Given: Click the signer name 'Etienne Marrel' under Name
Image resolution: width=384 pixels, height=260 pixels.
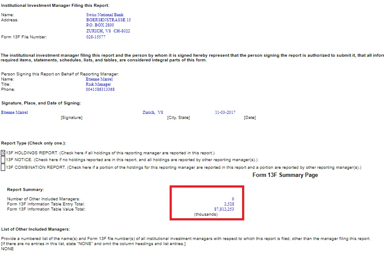Looking at the screenshot, I should point(99,79).
